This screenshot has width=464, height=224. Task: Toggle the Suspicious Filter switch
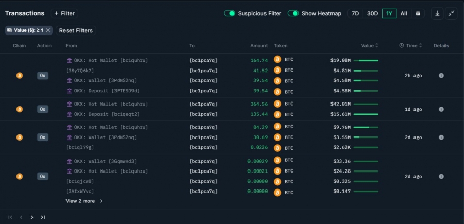click(229, 13)
